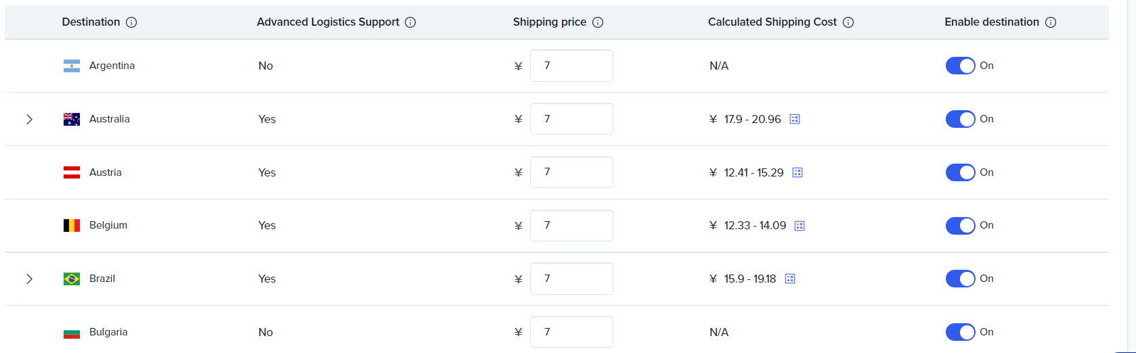The height and width of the screenshot is (353, 1136).
Task: Click the Australia destination name
Action: pyautogui.click(x=110, y=119)
